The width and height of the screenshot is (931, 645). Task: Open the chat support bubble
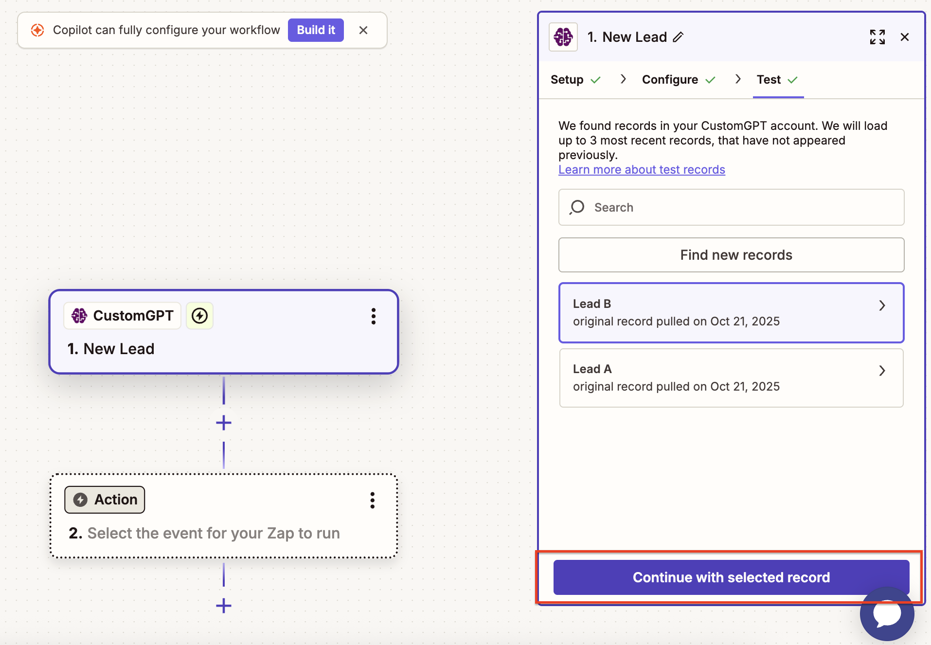[x=887, y=614]
